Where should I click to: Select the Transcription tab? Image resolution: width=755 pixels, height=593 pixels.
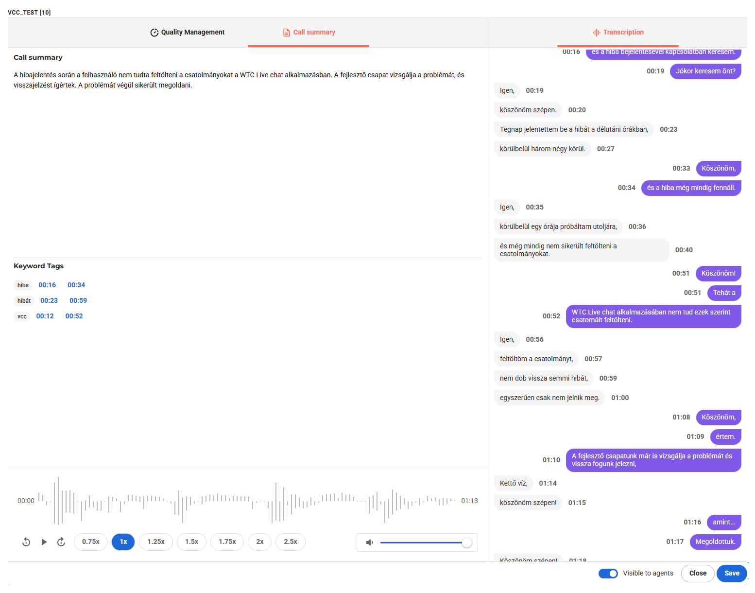click(x=618, y=33)
